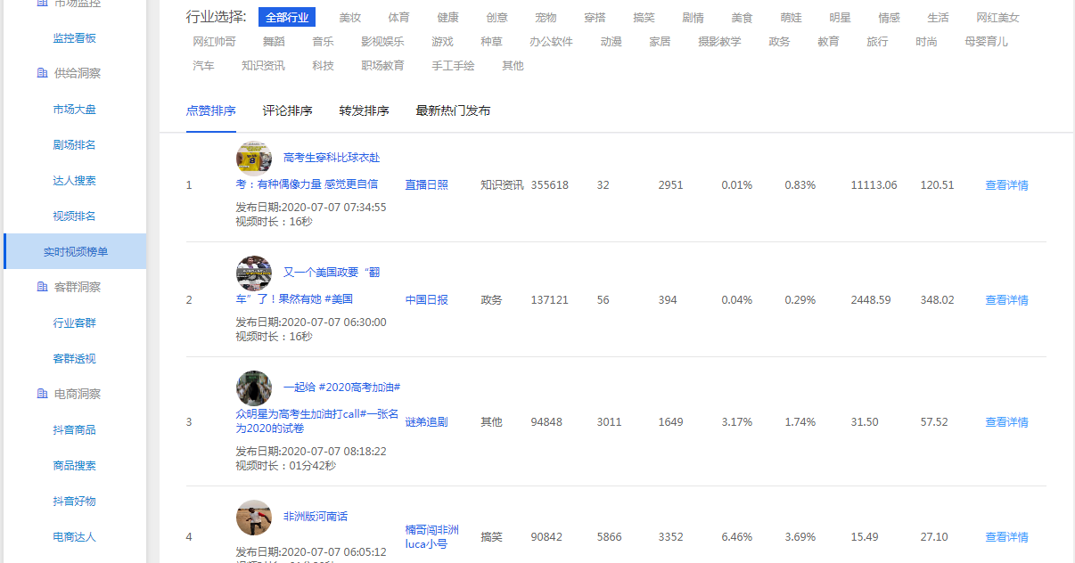Filter by 汽车 industry
The width and height of the screenshot is (1075, 563).
tap(204, 65)
